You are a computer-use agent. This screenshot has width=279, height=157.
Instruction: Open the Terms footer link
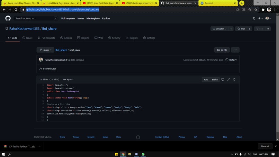(62, 137)
